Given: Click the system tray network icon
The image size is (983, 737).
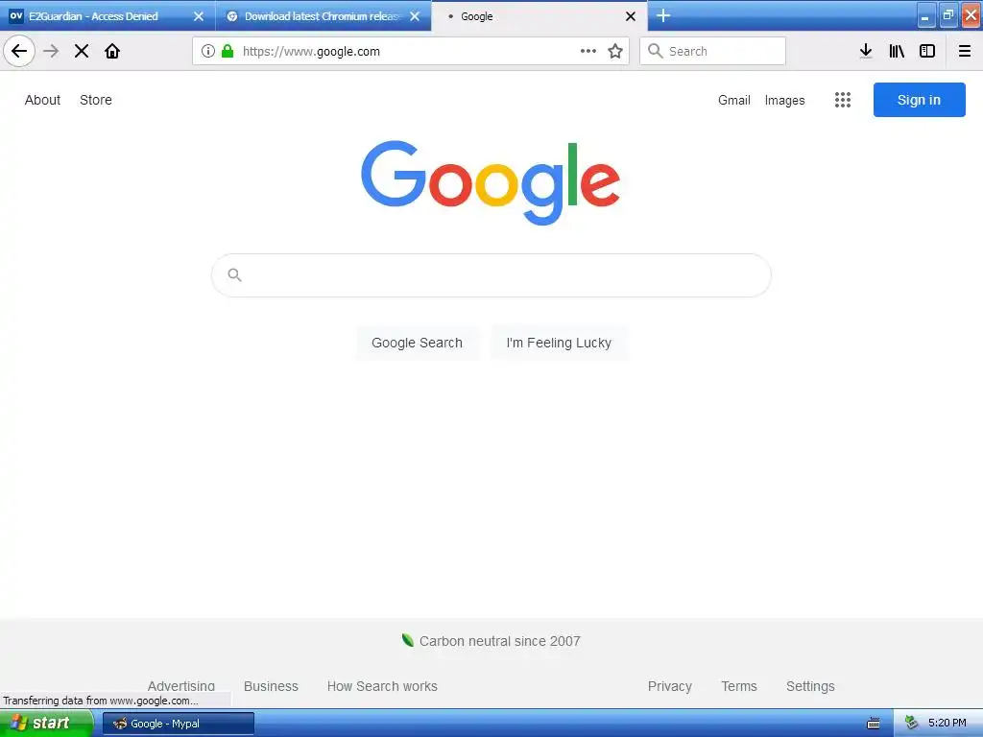Looking at the screenshot, I should (911, 724).
